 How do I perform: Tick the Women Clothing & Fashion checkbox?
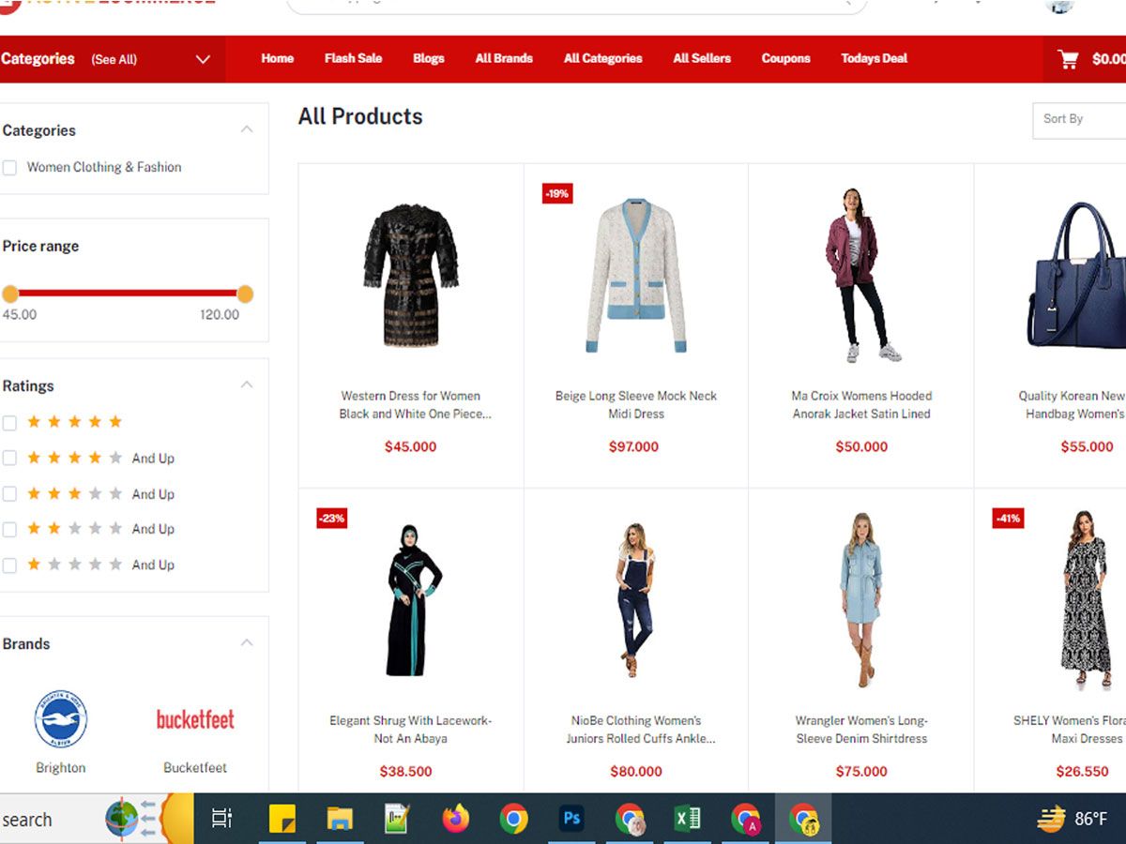9,168
